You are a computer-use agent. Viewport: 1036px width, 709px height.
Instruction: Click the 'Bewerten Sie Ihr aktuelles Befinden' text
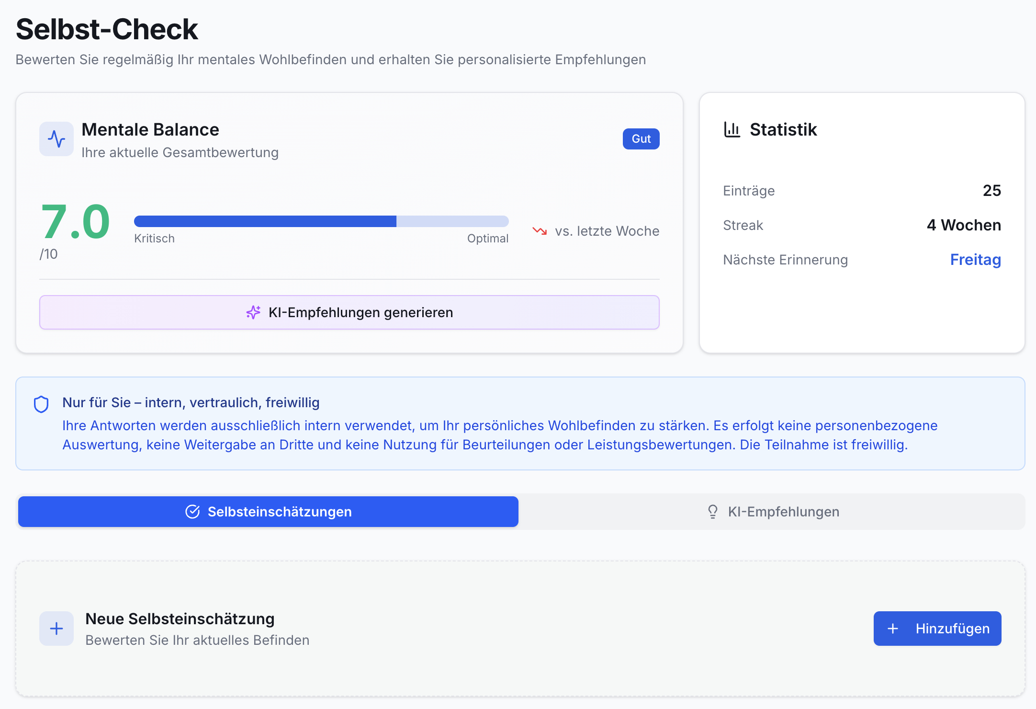(197, 640)
